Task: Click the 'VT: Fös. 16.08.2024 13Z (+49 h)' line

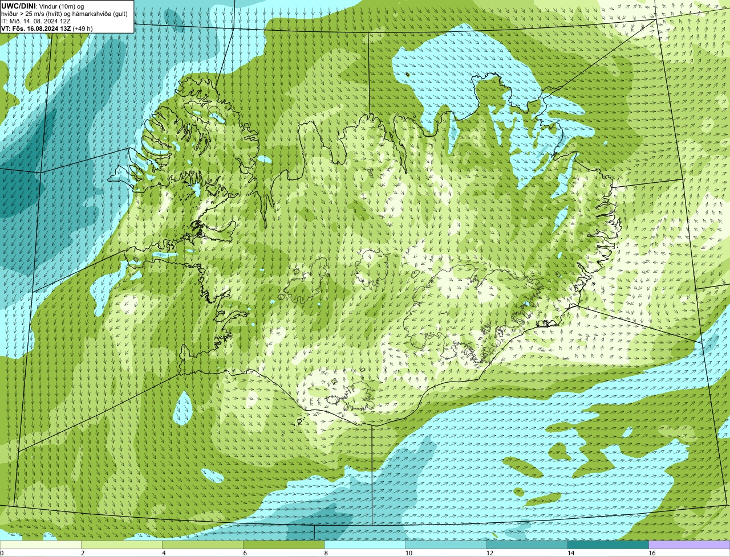Action: [x=47, y=28]
